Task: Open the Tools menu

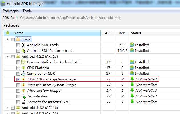Action: 27,11
